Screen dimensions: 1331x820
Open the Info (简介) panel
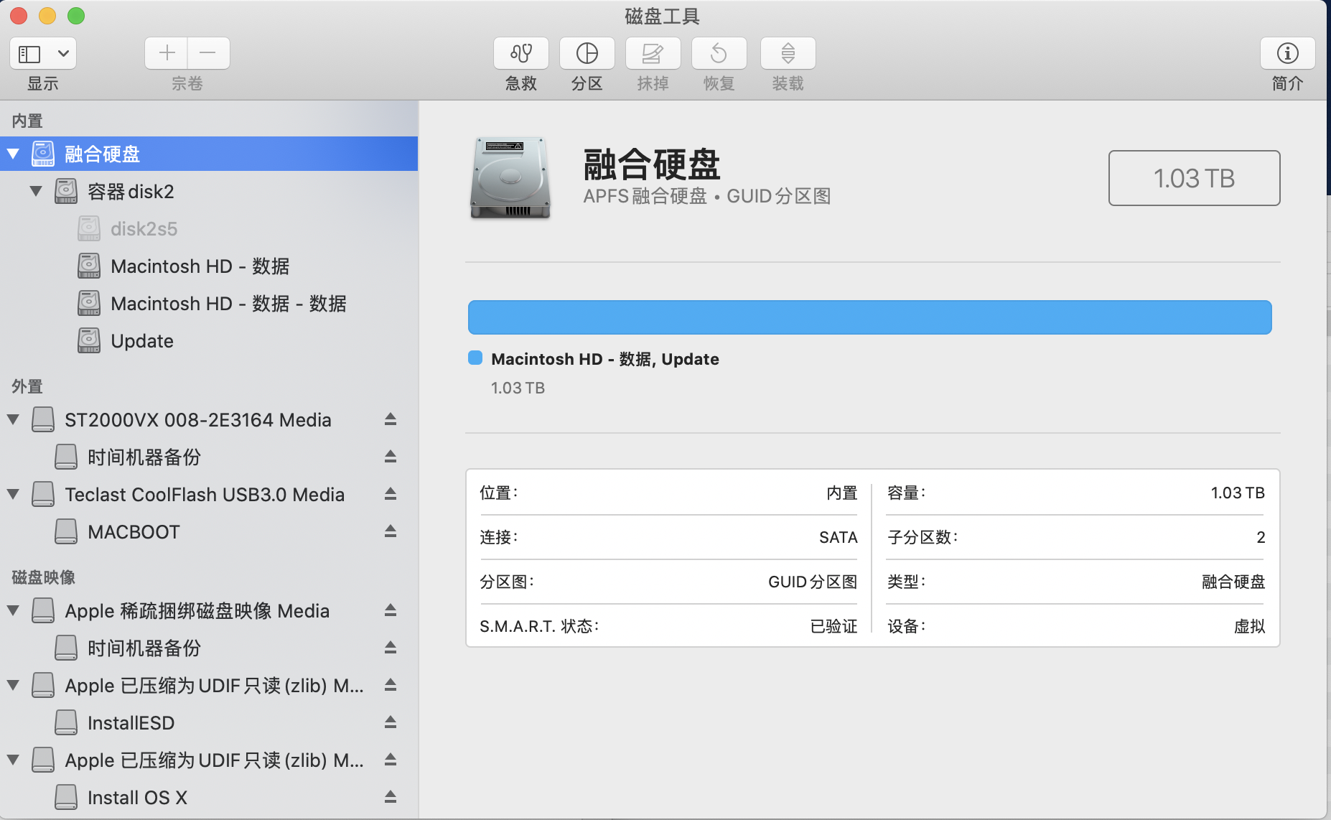coord(1287,54)
